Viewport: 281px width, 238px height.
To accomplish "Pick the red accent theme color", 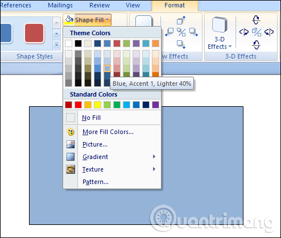I will point(117,43).
